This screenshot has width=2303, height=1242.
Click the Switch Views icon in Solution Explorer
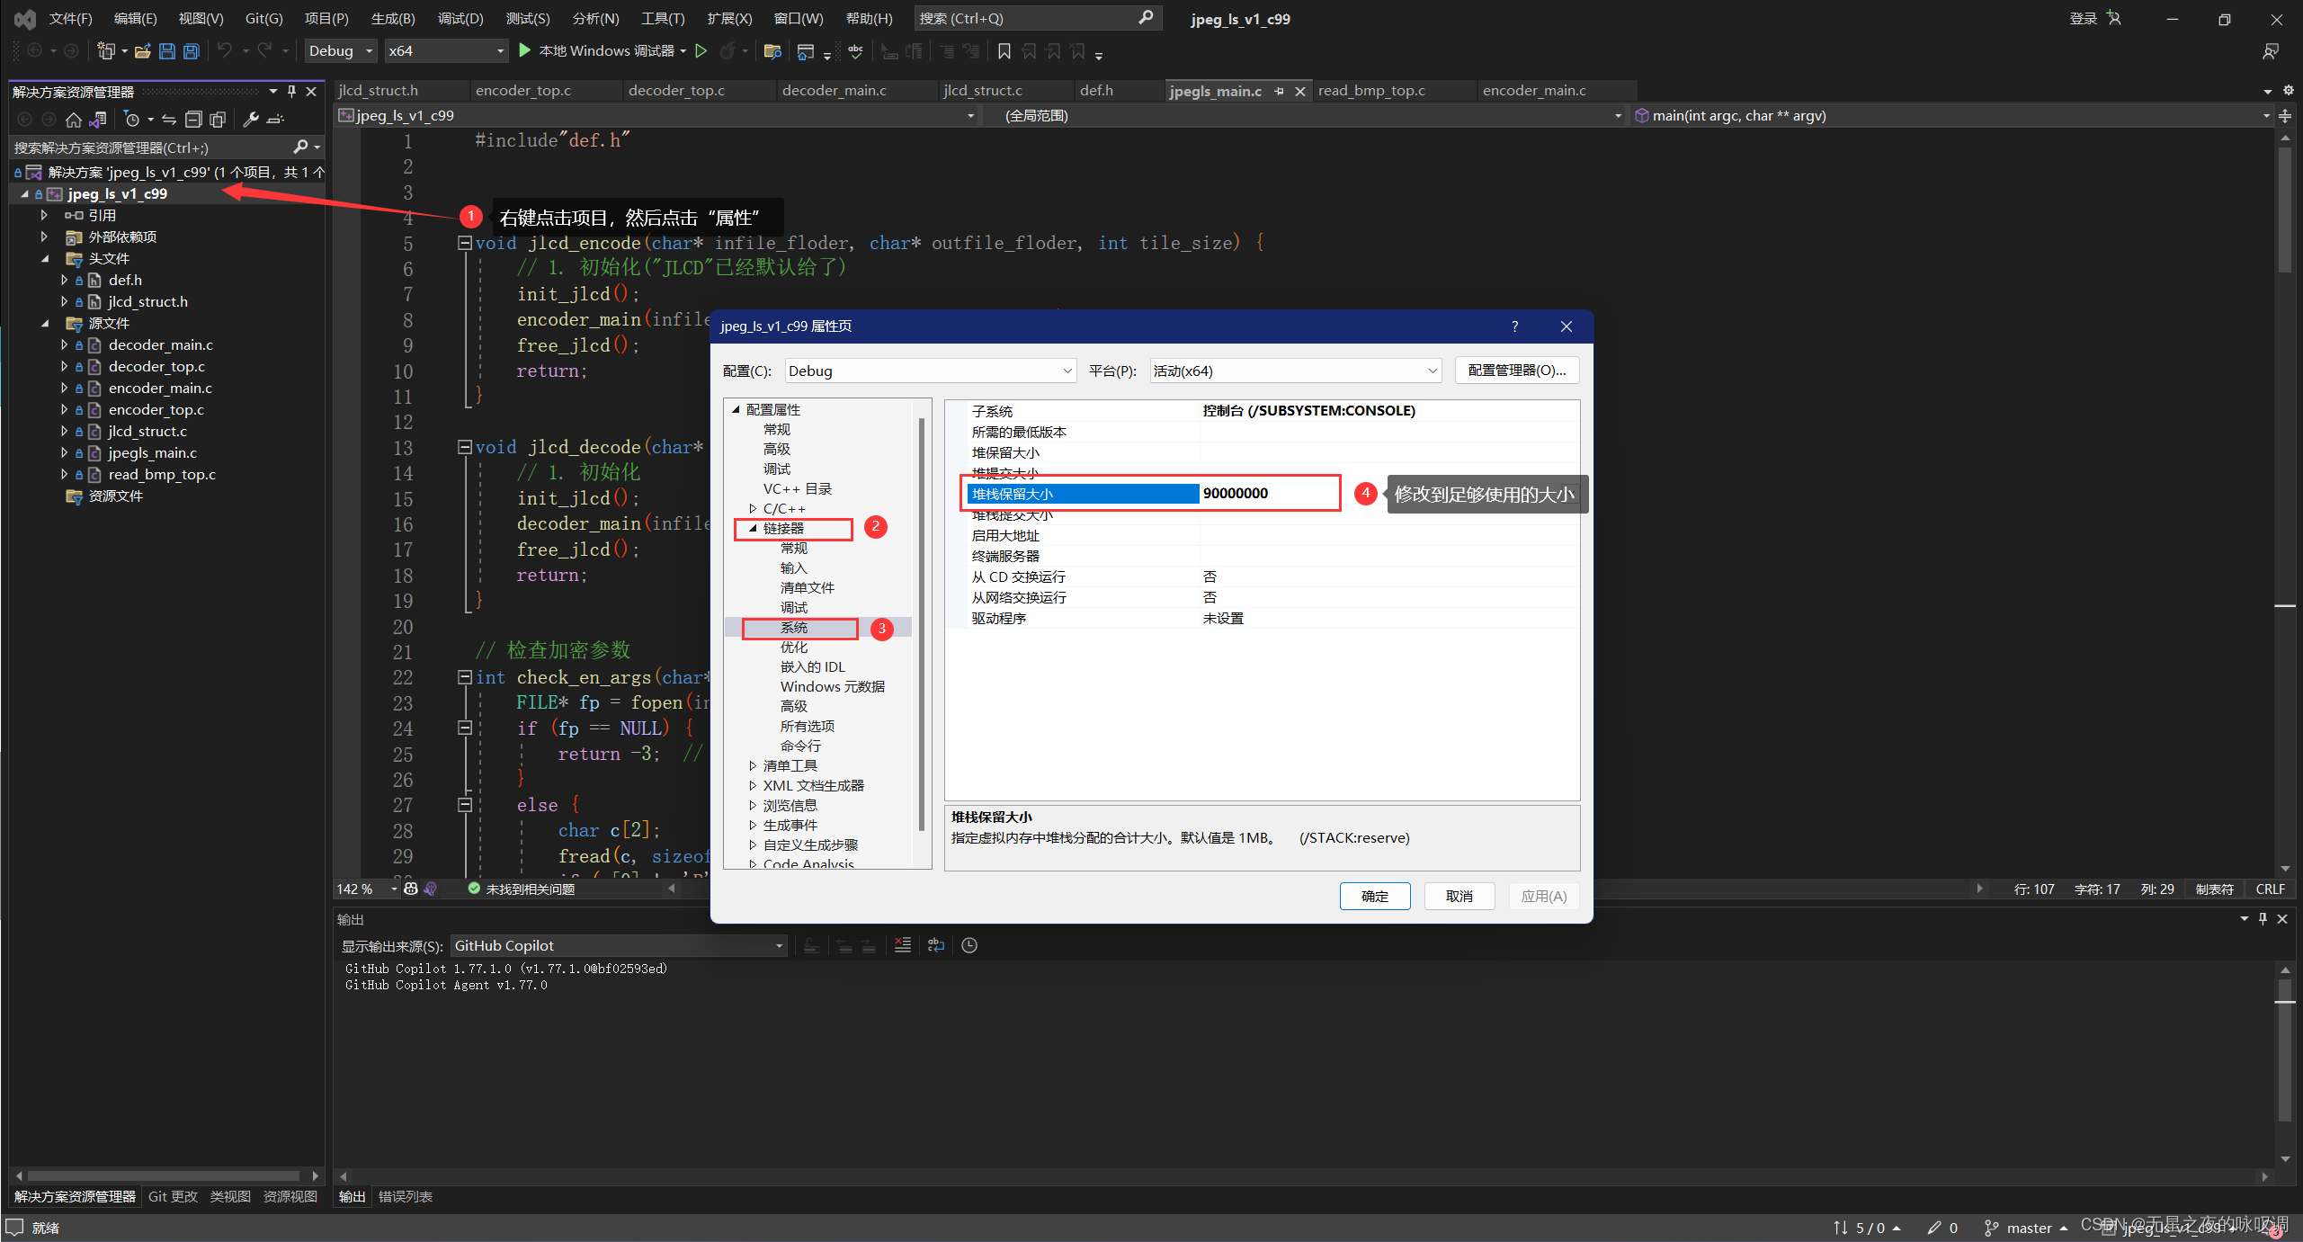pos(99,120)
